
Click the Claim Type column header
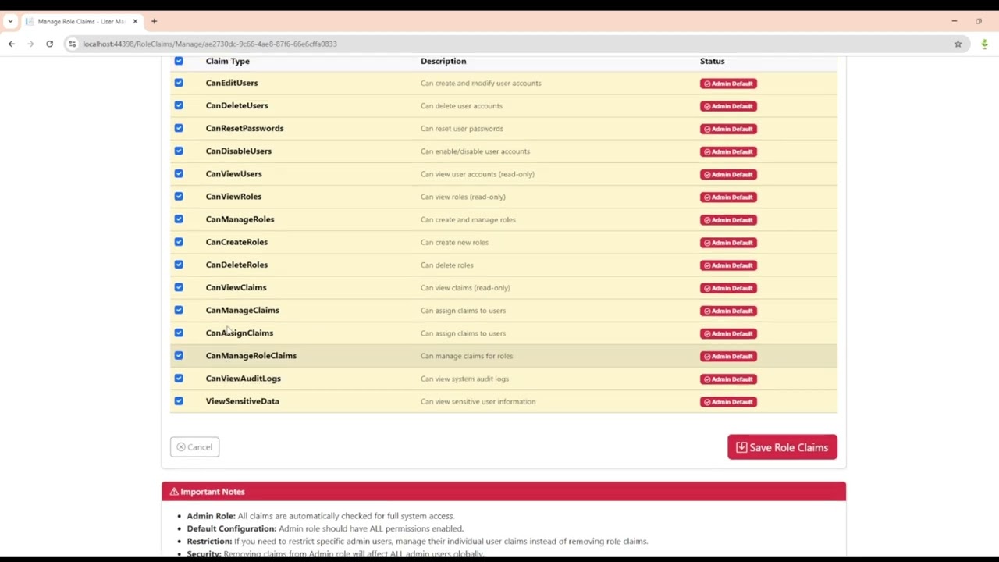coord(227,61)
